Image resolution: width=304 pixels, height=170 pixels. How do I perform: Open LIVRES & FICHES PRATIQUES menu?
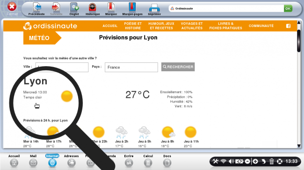tap(226, 26)
